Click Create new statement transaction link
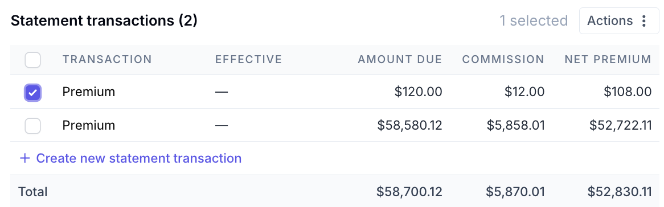 (131, 158)
